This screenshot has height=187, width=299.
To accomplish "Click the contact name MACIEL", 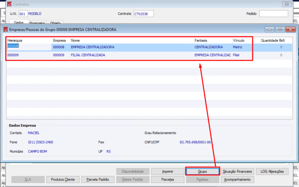I will point(33,133).
